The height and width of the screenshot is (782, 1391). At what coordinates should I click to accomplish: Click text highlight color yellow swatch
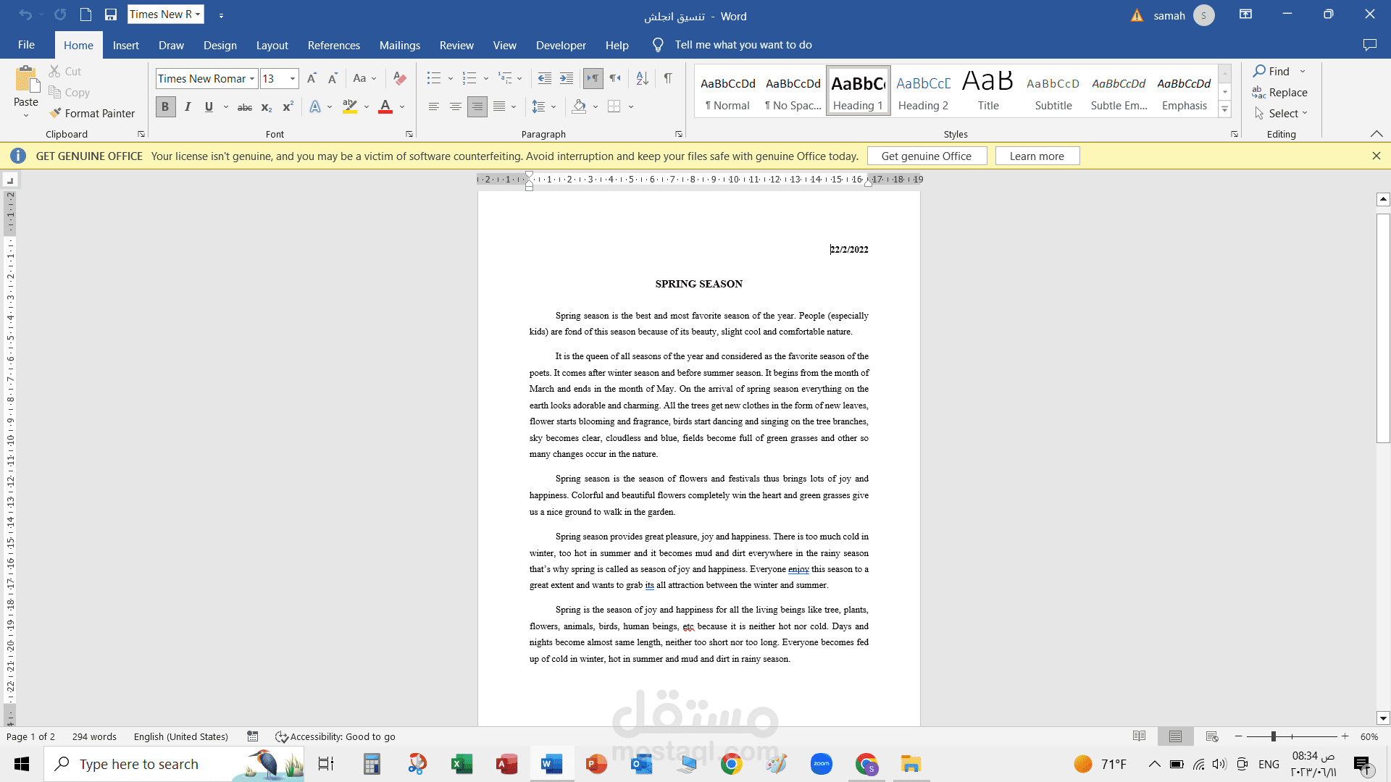coord(350,107)
